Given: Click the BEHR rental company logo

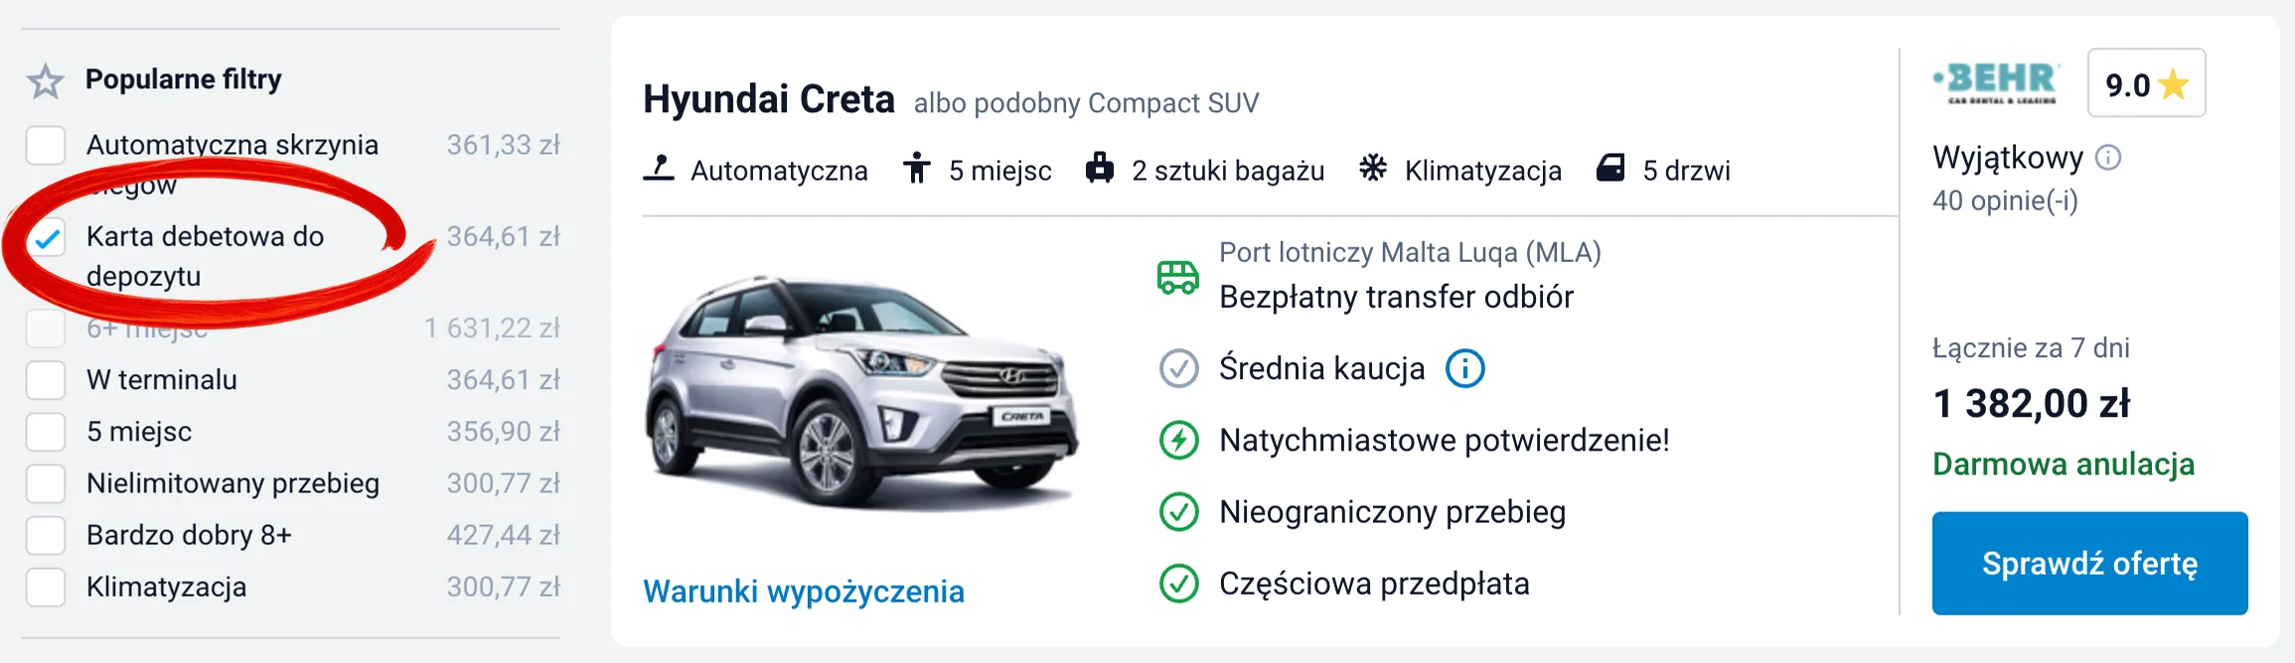Looking at the screenshot, I should pyautogui.click(x=1995, y=83).
